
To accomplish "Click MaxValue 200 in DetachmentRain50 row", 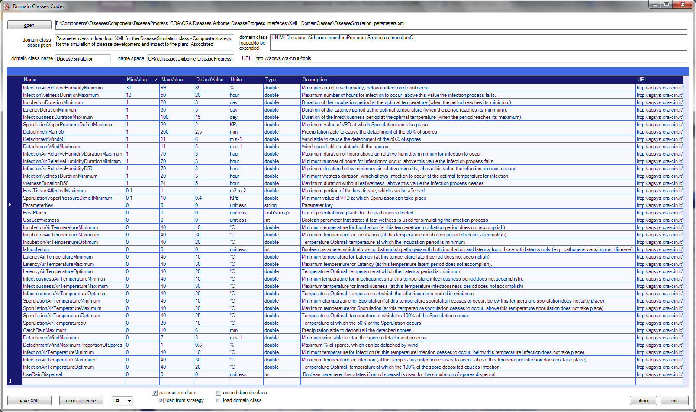I will 177,132.
